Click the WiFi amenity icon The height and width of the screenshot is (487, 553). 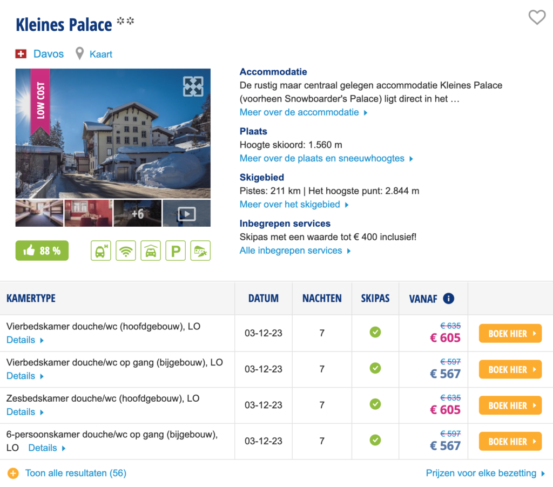click(x=126, y=251)
